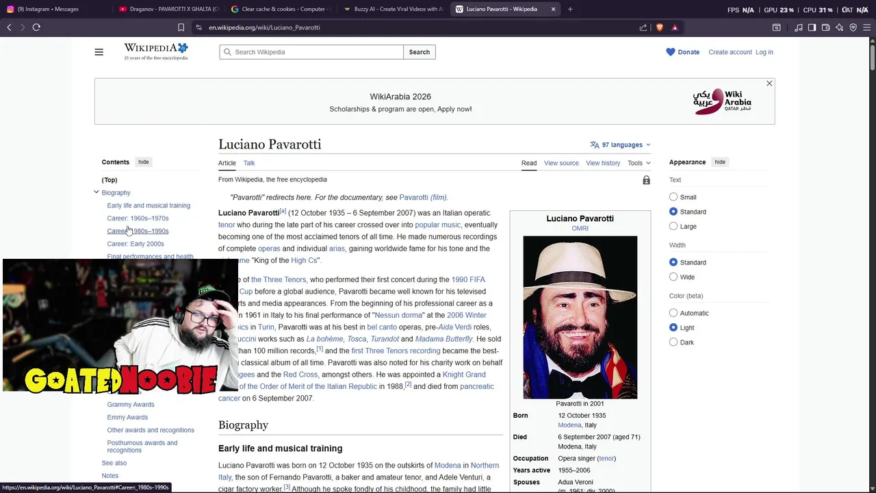The width and height of the screenshot is (876, 493).
Task: Select Automatic color mode radio
Action: [x=673, y=313]
